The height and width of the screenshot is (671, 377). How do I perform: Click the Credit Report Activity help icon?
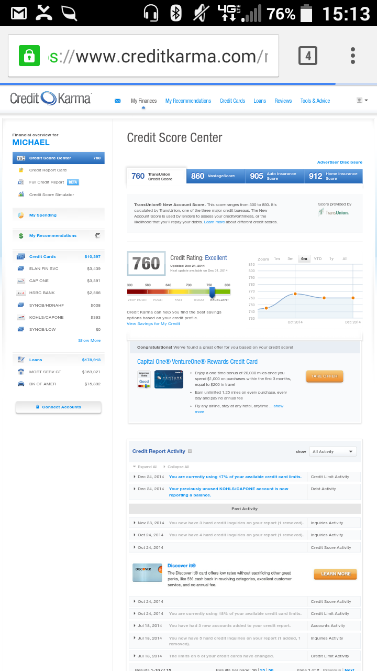[x=190, y=451]
